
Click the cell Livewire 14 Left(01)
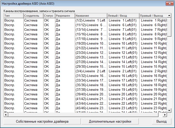[123, 62]
